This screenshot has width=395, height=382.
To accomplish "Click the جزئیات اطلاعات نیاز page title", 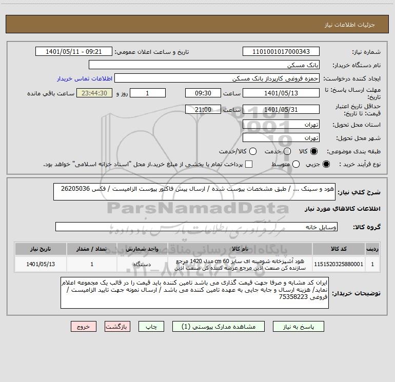I will (350, 25).
